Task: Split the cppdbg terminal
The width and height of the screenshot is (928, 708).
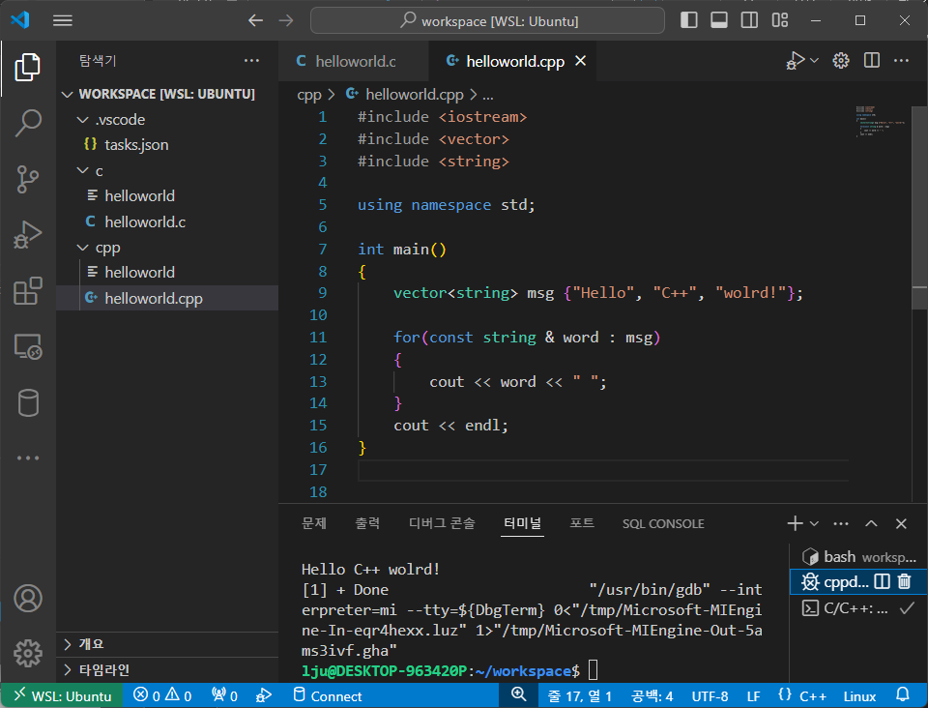Action: [882, 582]
